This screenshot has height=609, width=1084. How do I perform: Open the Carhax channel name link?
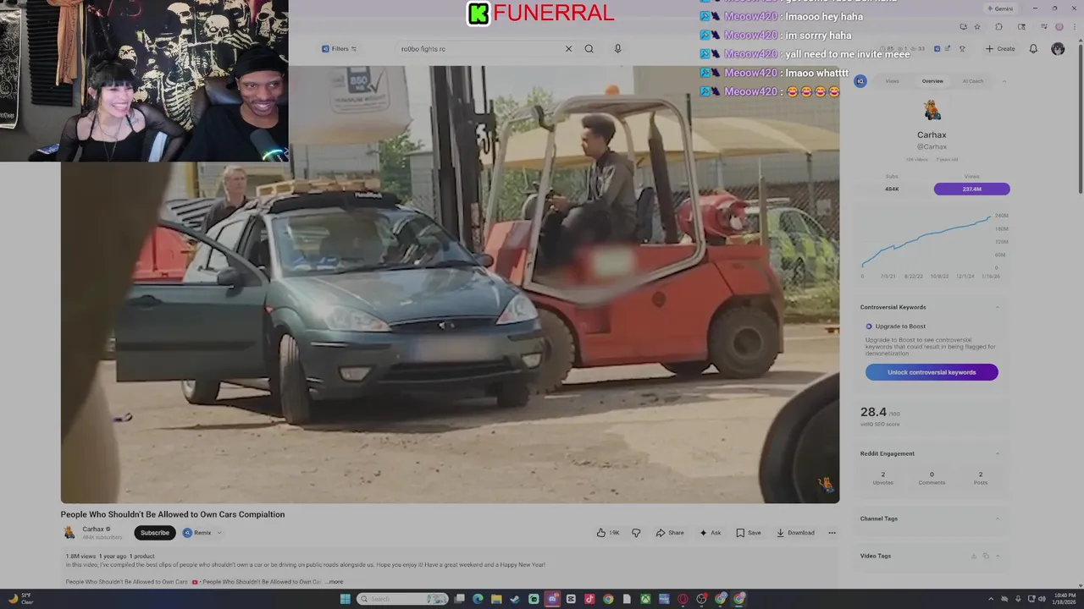pos(93,529)
